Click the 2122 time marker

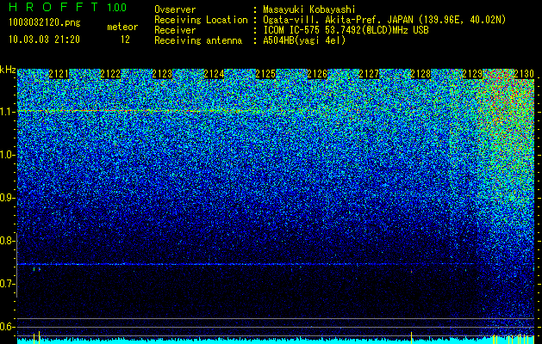[x=110, y=74]
